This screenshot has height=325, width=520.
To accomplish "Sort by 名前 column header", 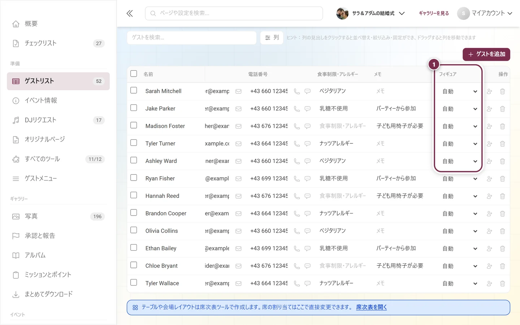I will (148, 74).
